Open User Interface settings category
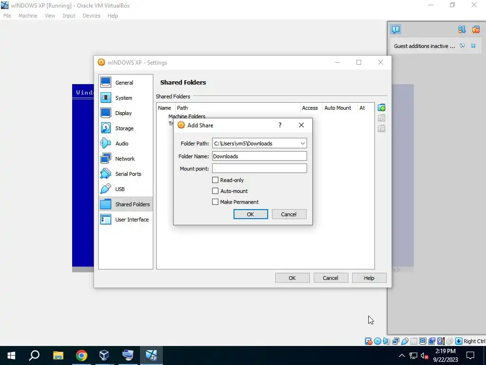 point(125,220)
